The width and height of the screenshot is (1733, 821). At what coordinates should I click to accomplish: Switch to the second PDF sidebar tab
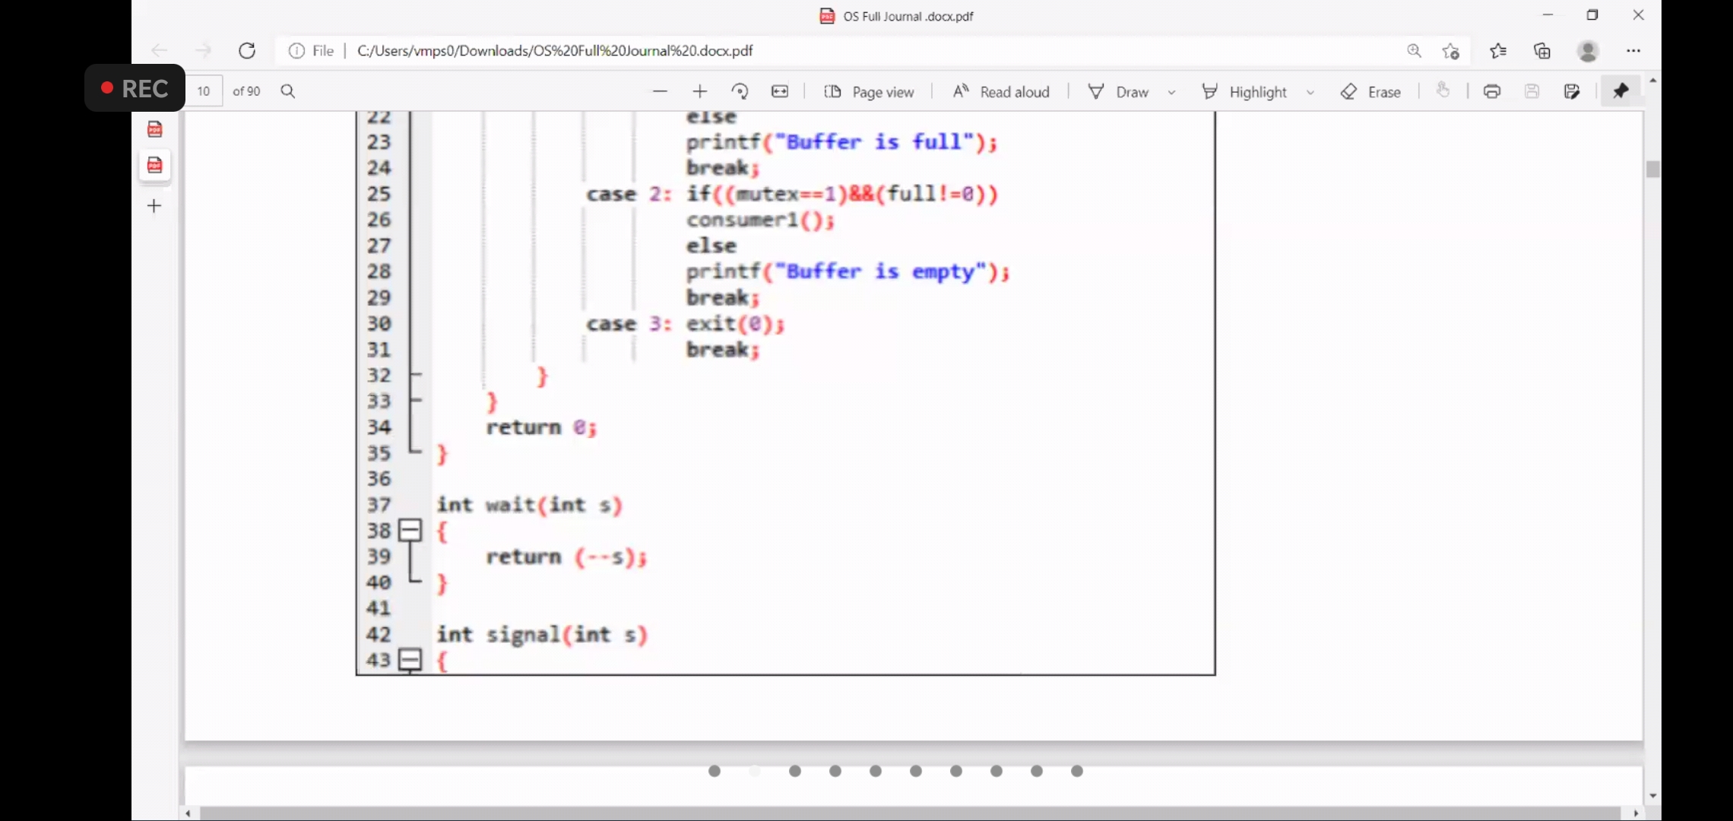pos(155,165)
